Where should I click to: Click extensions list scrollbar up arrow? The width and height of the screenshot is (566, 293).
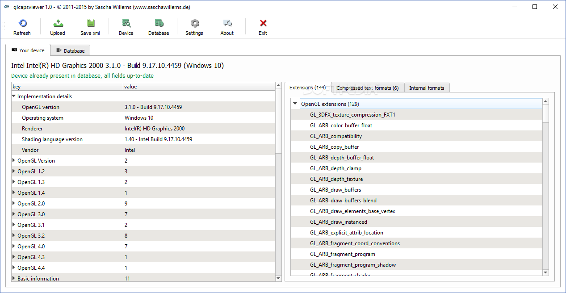(545, 102)
